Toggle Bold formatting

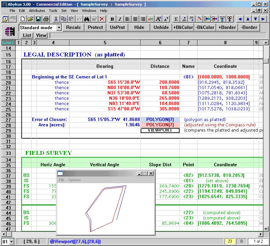[x=112, y=19]
